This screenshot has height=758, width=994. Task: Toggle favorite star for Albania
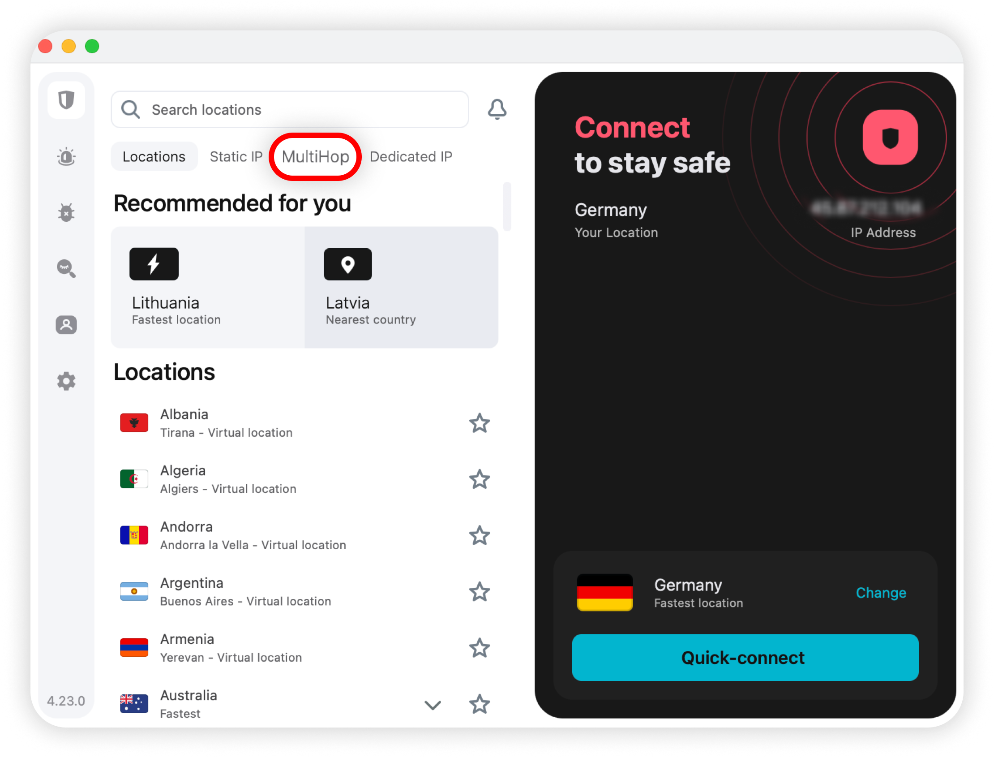480,423
